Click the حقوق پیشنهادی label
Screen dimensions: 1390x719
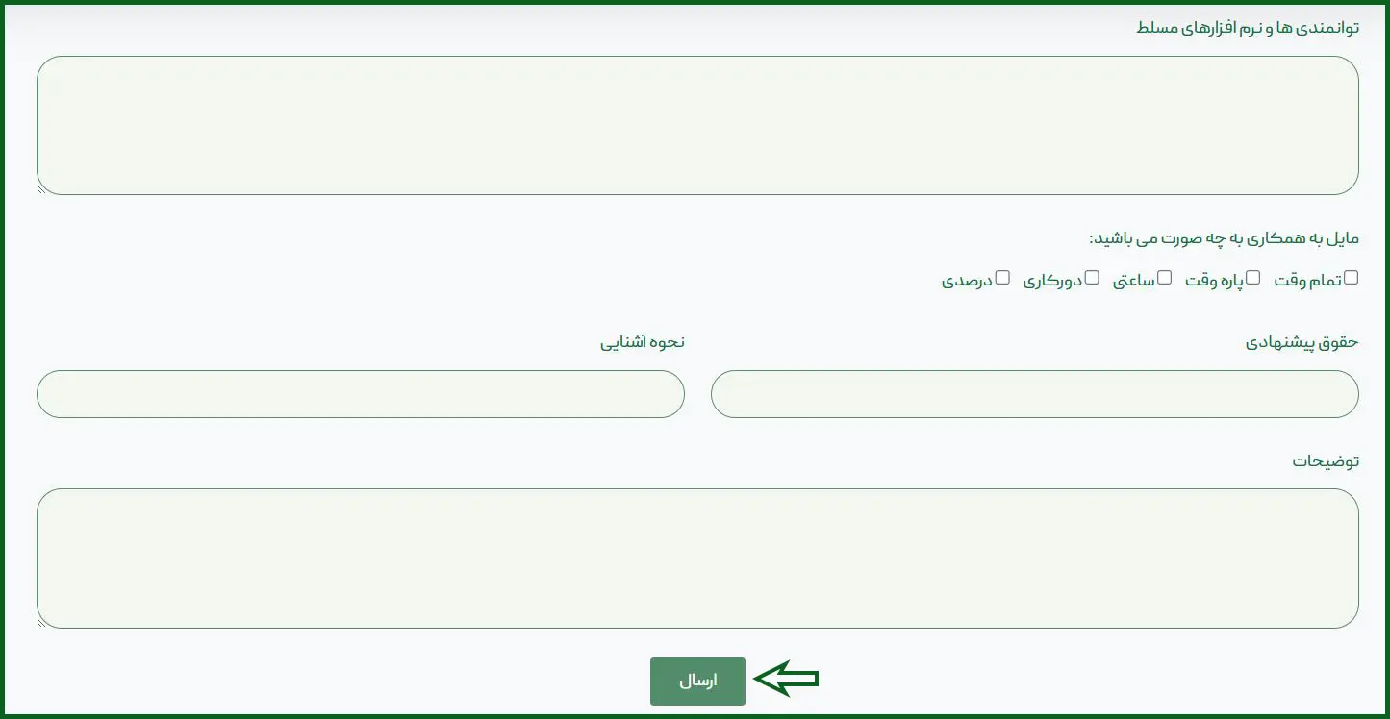tap(1302, 342)
